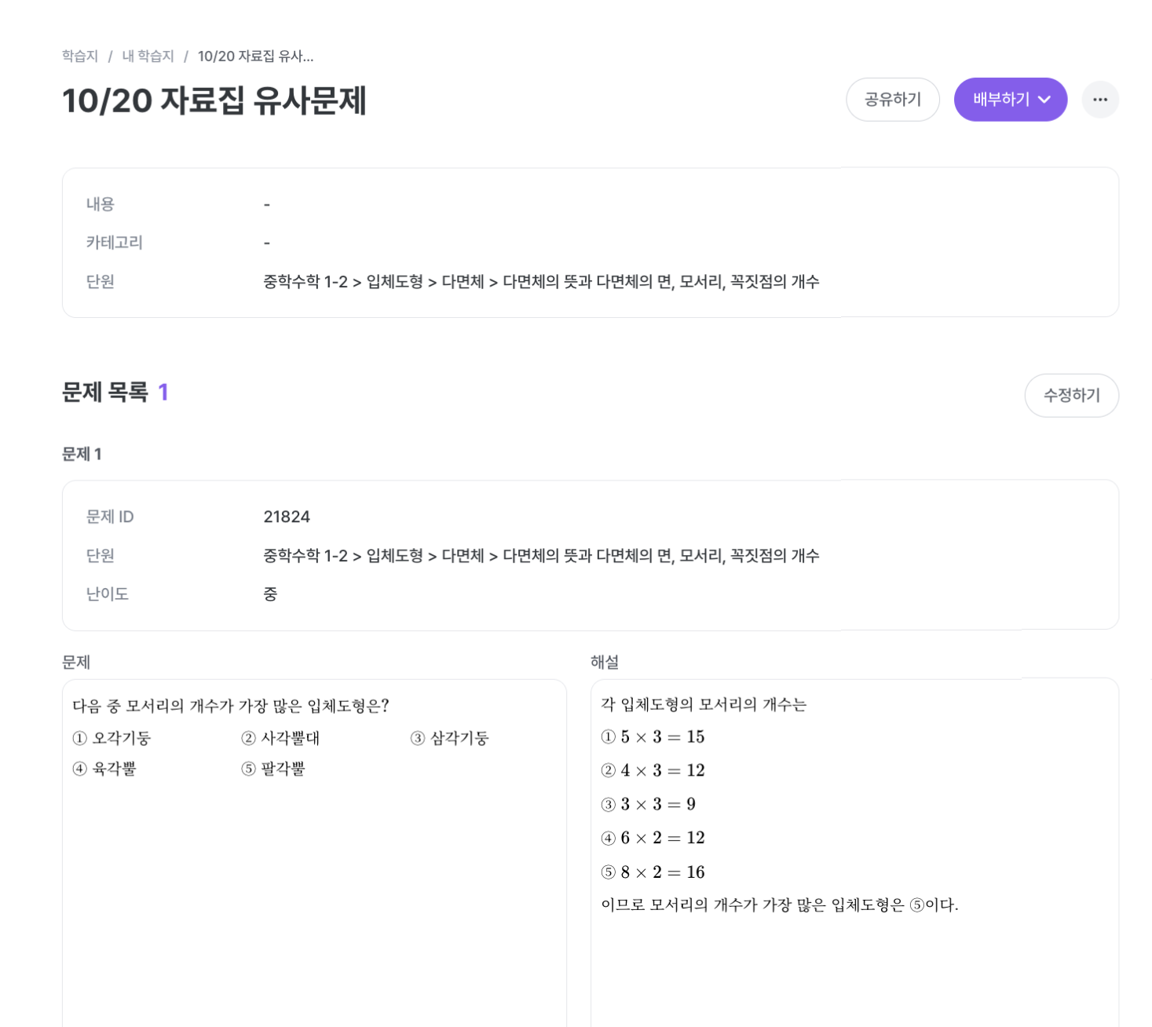Expand the 배부하기 chevron arrow
The height and width of the screenshot is (1027, 1152).
point(1045,100)
